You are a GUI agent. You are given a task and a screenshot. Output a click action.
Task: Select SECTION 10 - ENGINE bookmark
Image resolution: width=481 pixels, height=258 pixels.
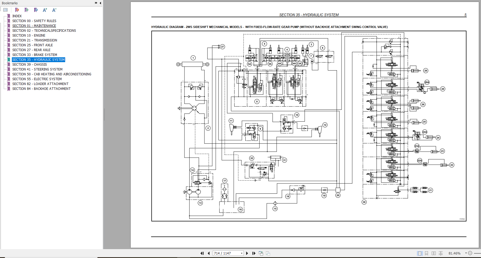click(29, 35)
